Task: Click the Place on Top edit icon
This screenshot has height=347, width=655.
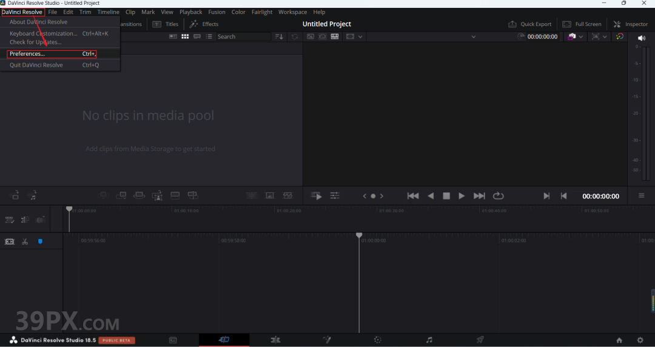Action: pyautogui.click(x=175, y=195)
